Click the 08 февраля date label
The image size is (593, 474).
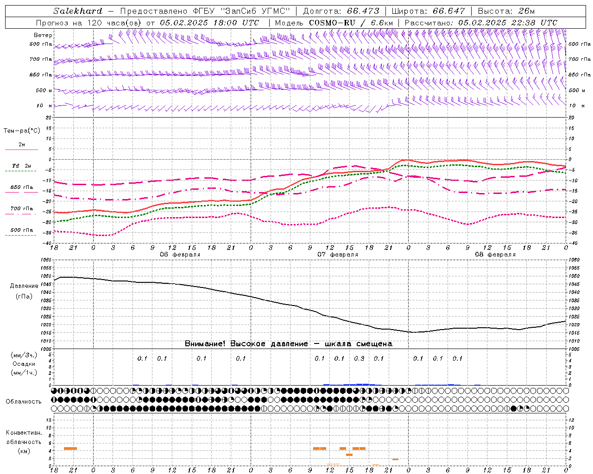pyautogui.click(x=495, y=255)
